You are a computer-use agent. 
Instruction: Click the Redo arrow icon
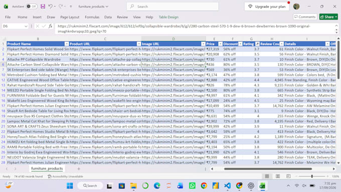(x=61, y=7)
